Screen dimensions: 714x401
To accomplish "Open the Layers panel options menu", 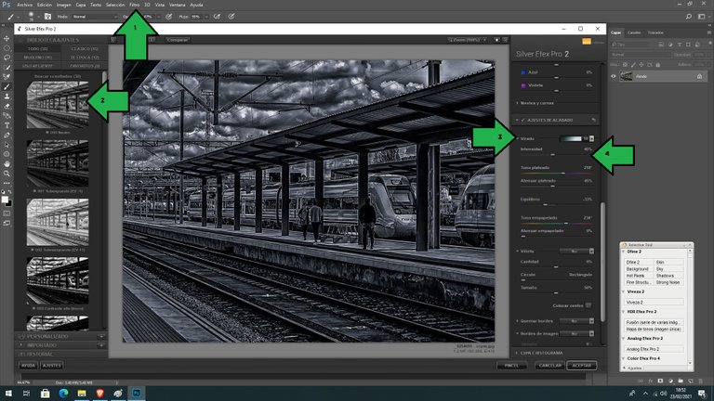I will [708, 32].
